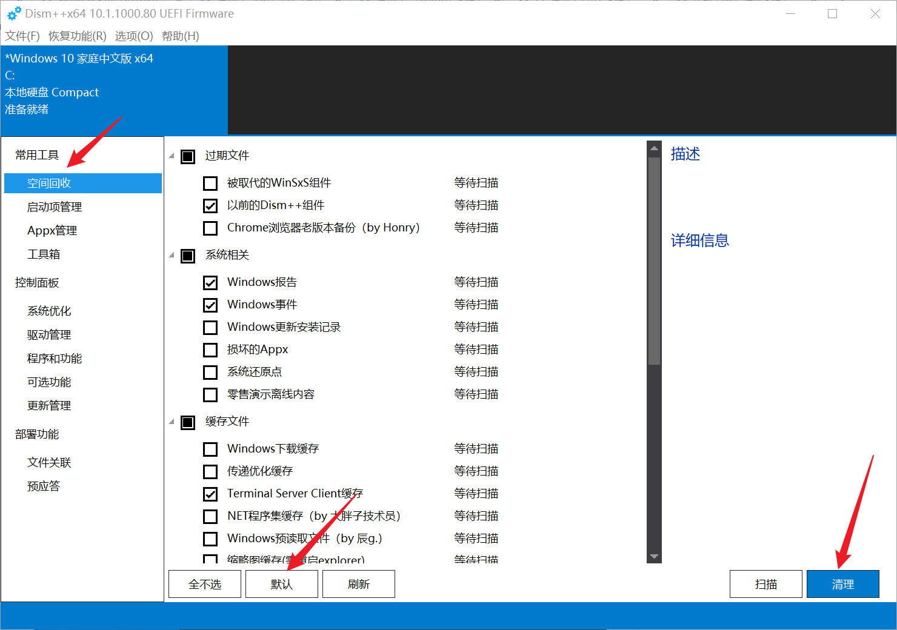The height and width of the screenshot is (630, 897).
Task: Check Windows更新安装记录
Action: 210,328
